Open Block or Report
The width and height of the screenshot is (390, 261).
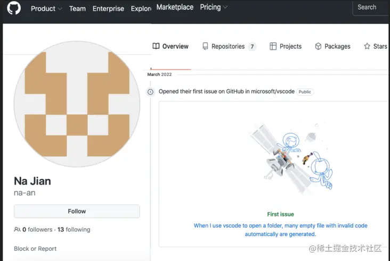pyautogui.click(x=35, y=249)
